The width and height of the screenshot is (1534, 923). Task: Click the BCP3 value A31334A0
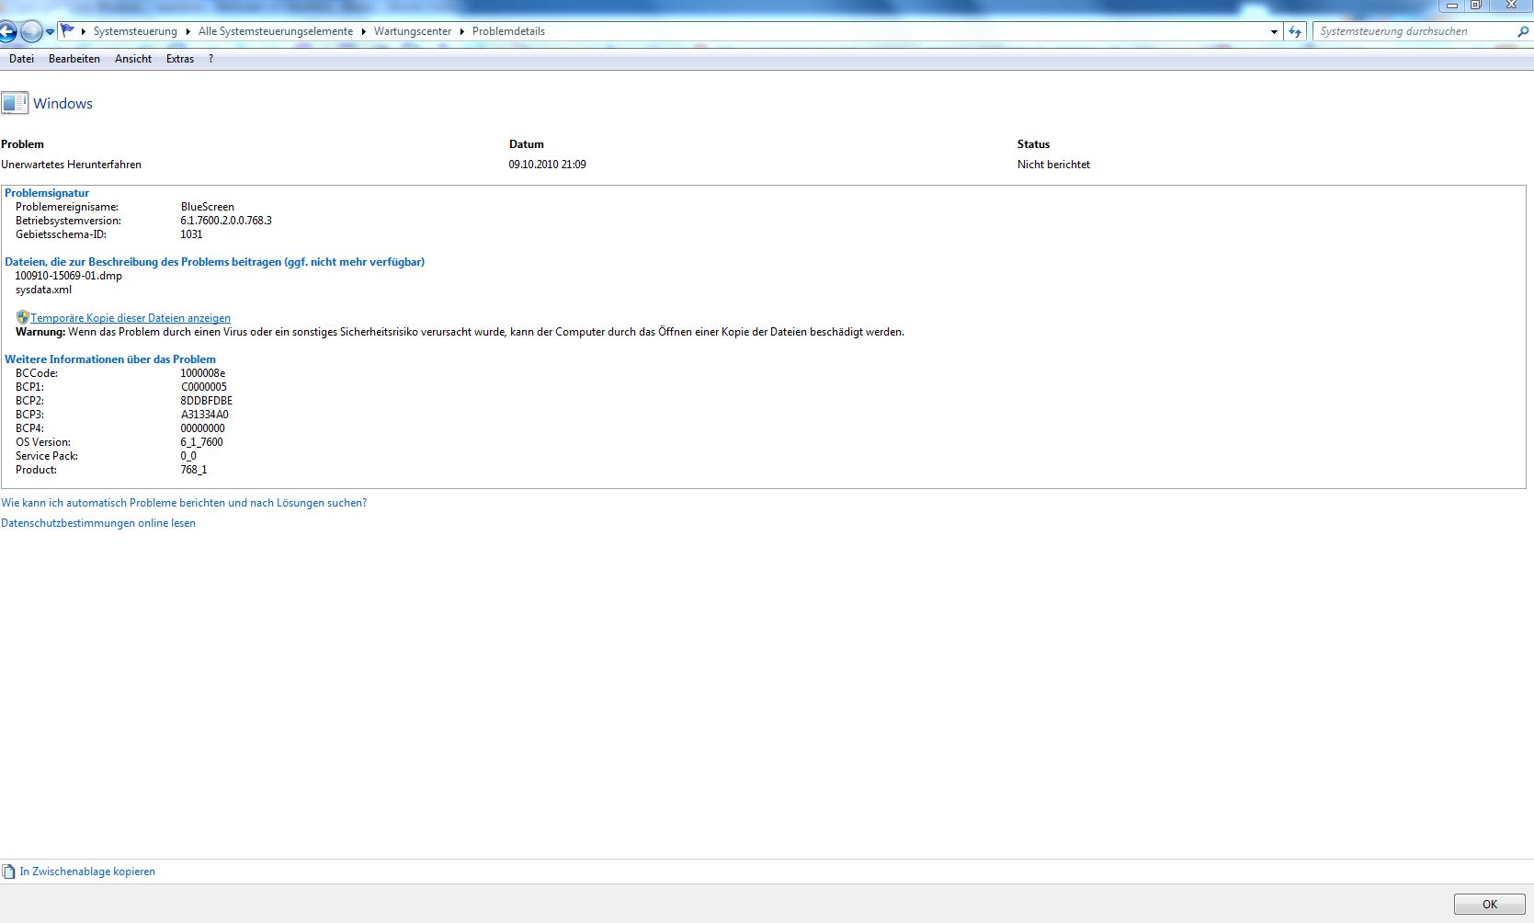[x=205, y=415]
